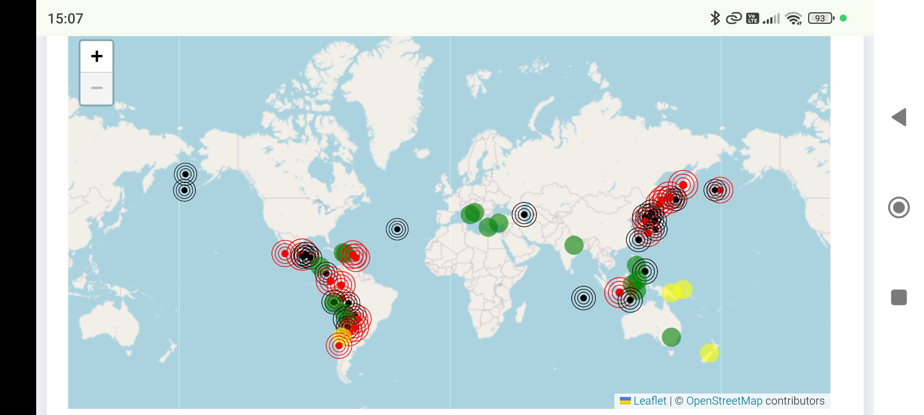
Task: Click the upper black ring marker near Alaska
Action: 186,174
